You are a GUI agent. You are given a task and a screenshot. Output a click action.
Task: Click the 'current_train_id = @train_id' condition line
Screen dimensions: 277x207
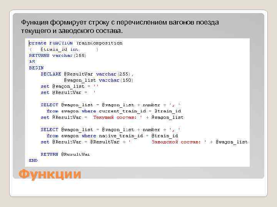[114, 111]
